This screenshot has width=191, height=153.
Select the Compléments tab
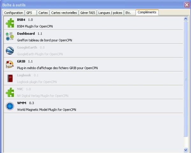[147, 12]
